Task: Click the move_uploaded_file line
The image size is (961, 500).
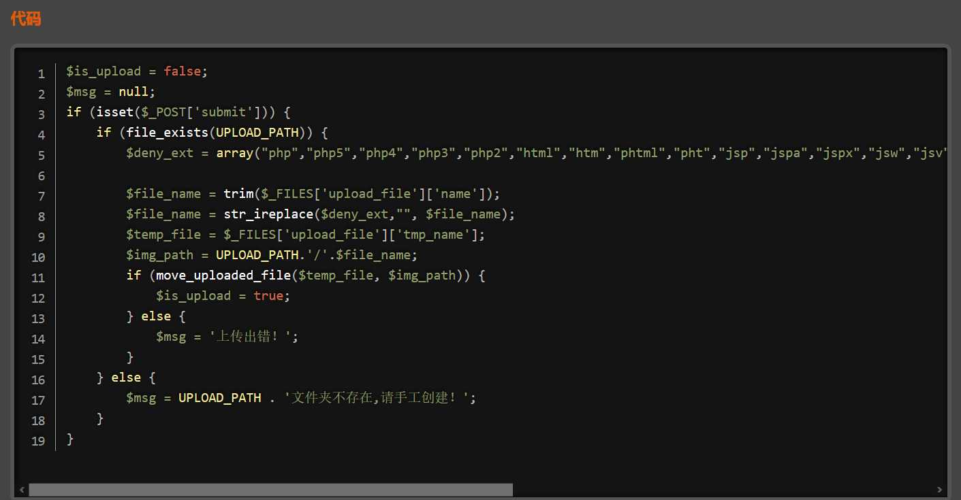Action: pyautogui.click(x=306, y=276)
